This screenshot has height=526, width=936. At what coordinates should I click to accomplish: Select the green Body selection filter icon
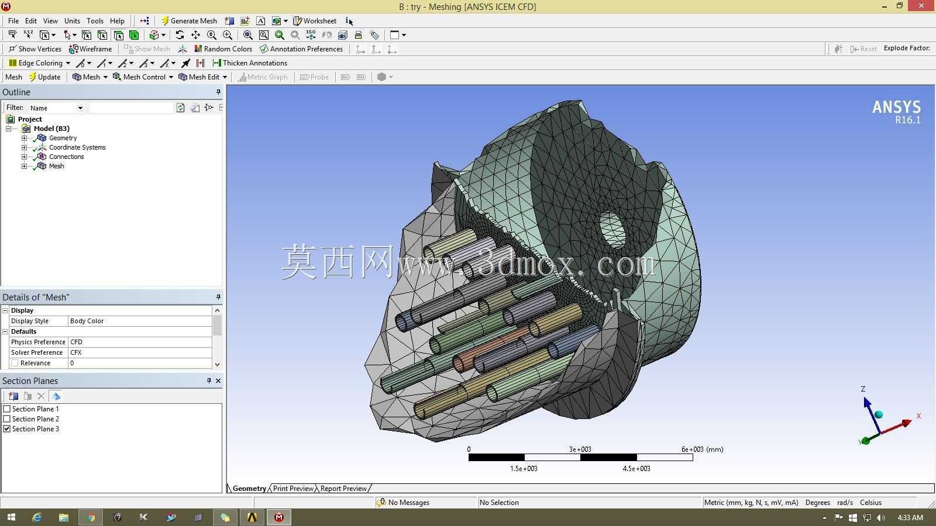[x=134, y=35]
